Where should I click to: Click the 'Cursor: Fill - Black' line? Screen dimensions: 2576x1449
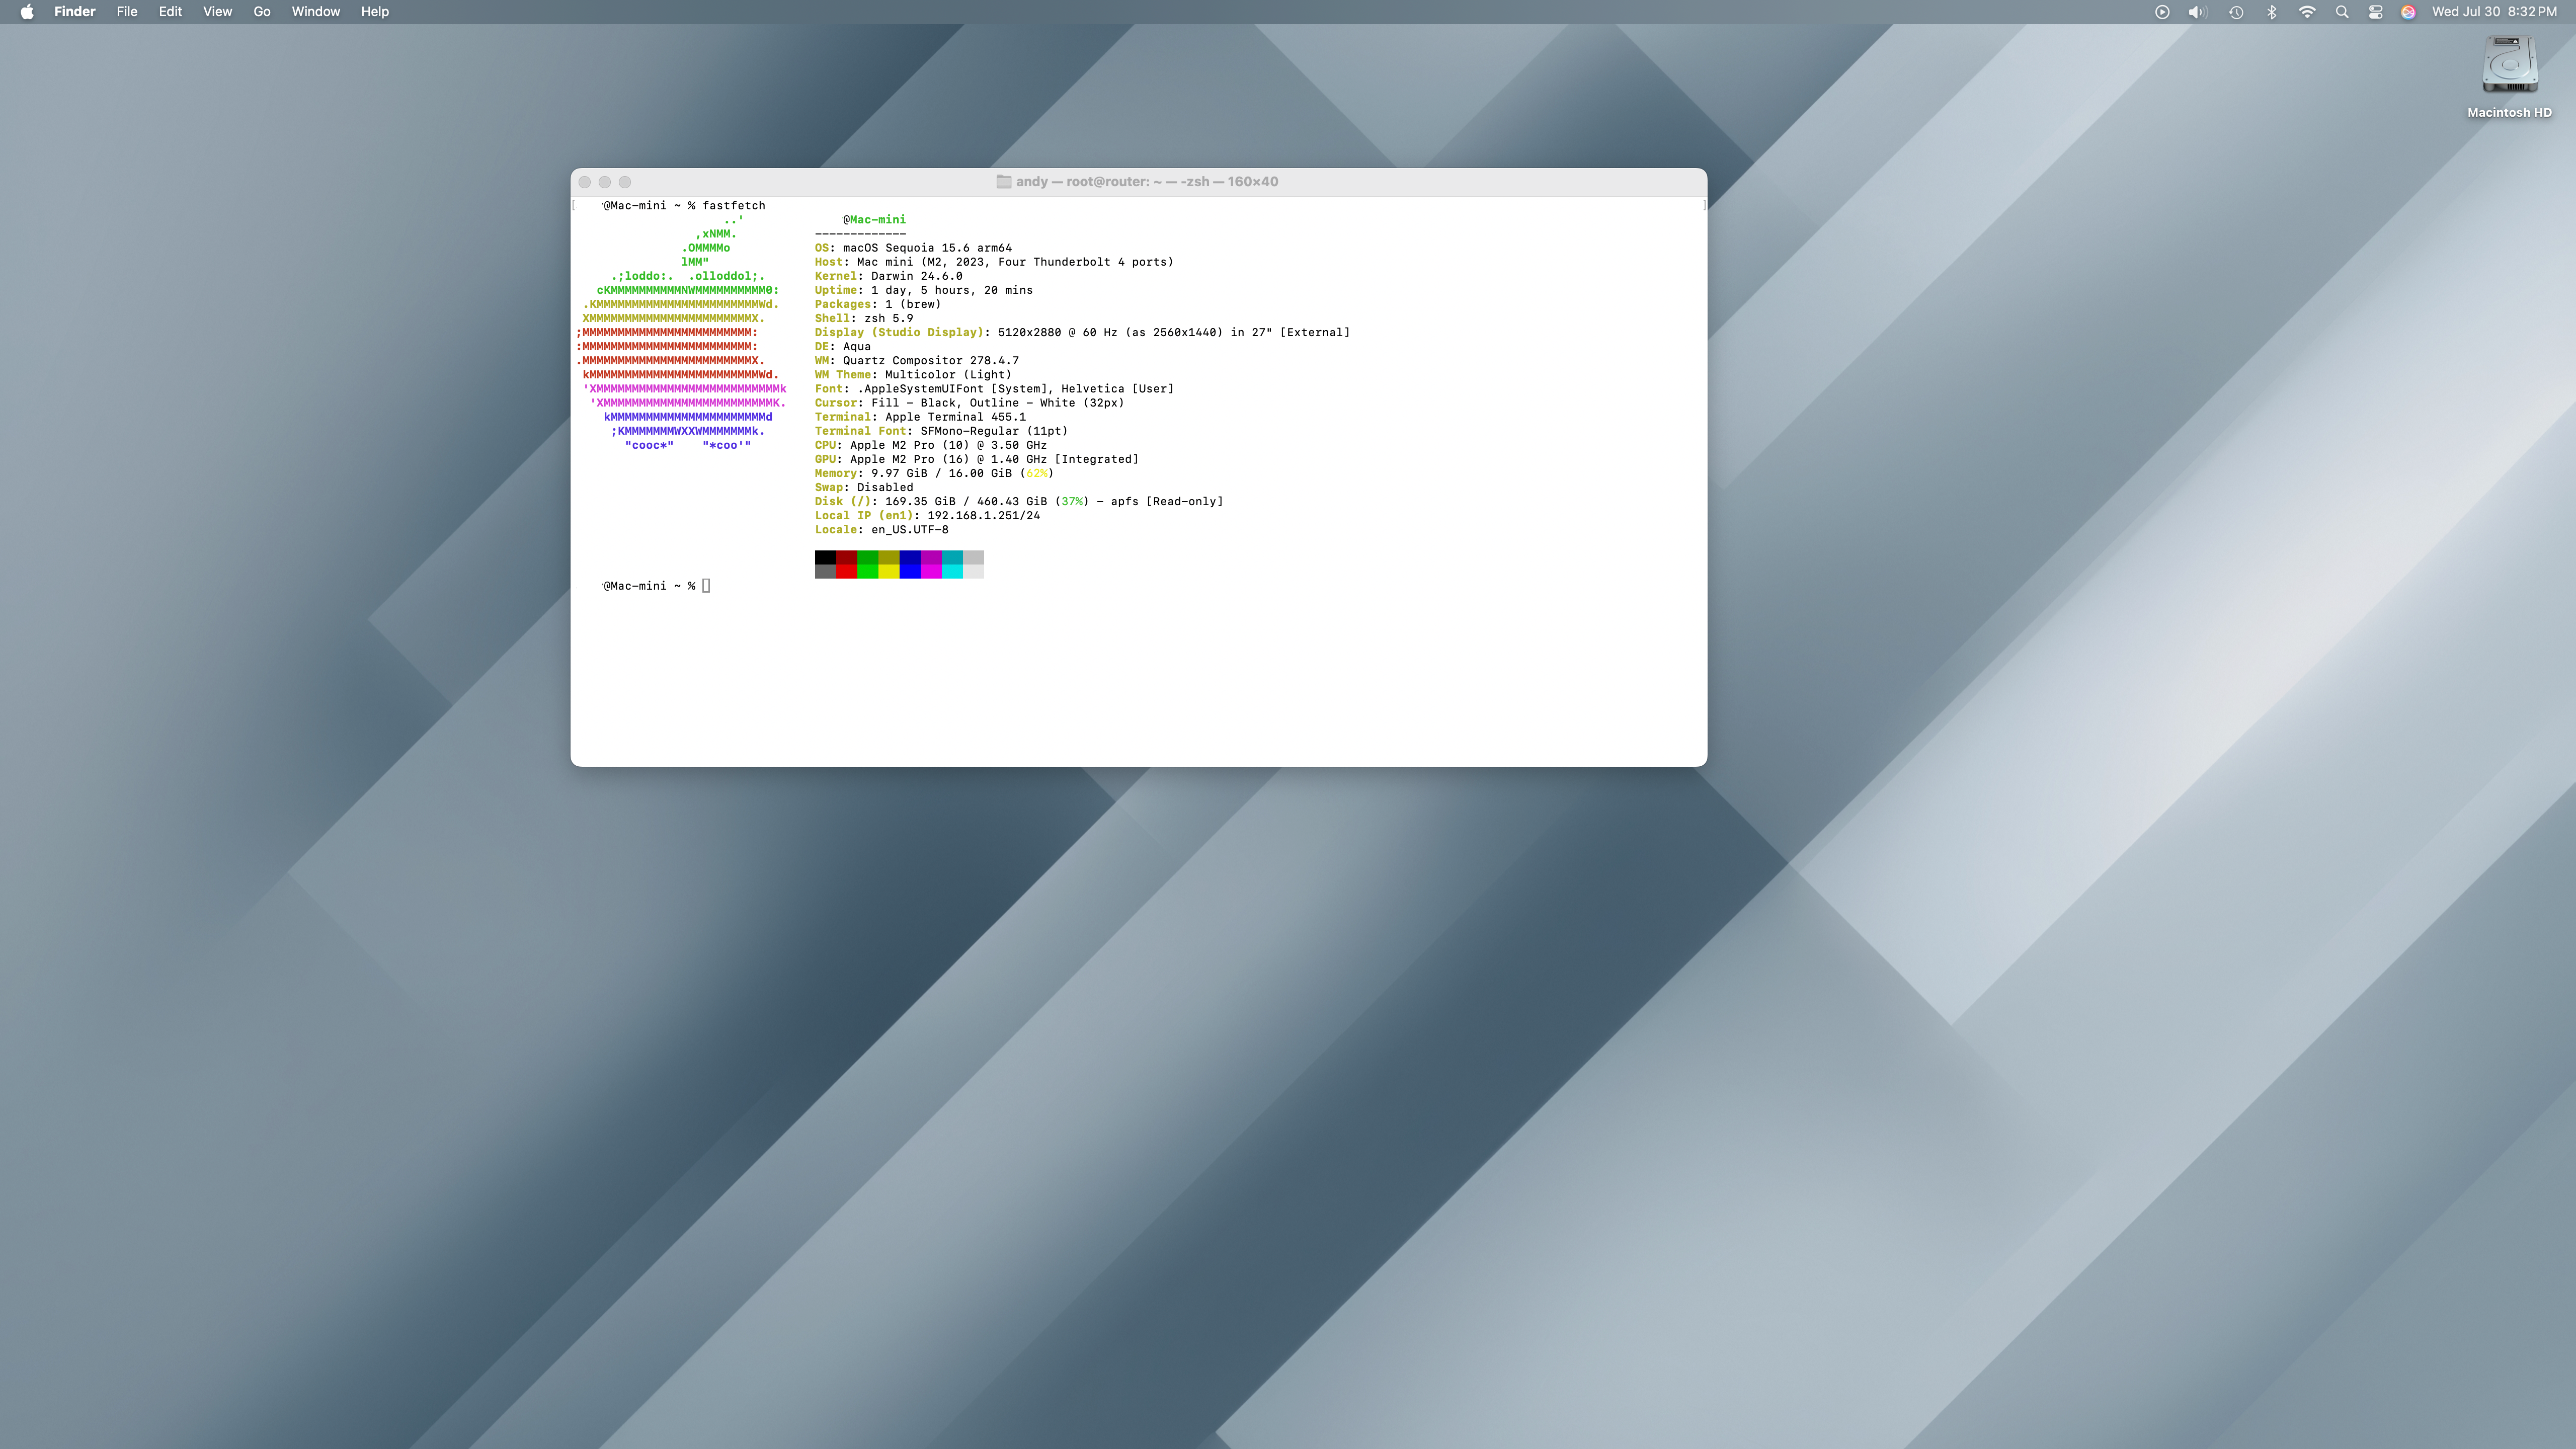click(969, 402)
